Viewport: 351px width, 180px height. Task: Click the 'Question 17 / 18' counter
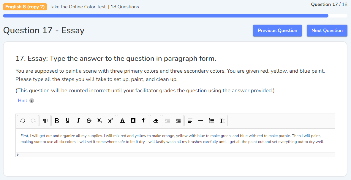click(329, 4)
